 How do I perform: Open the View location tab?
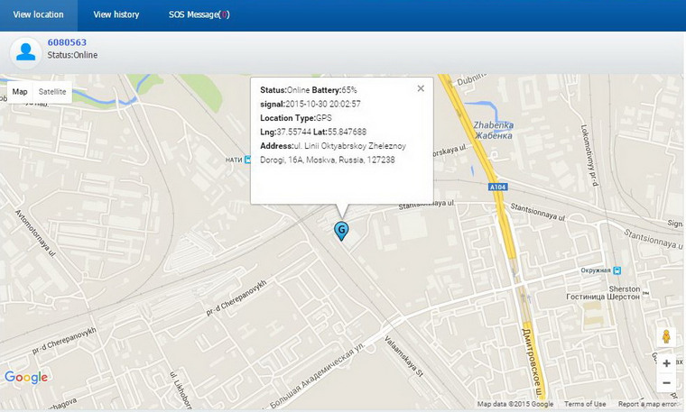[39, 14]
